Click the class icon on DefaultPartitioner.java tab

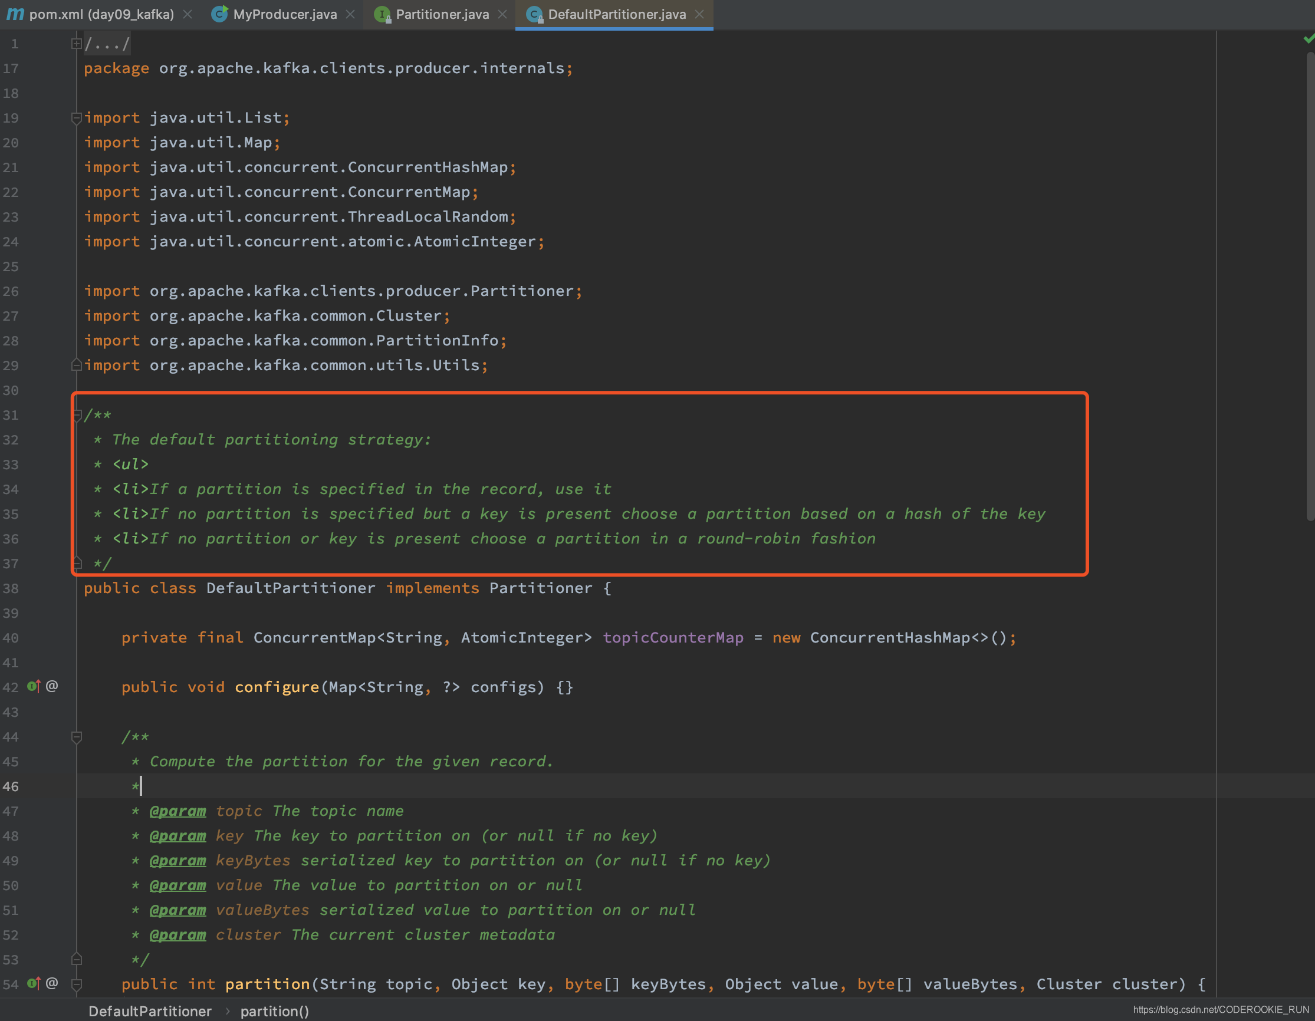[534, 14]
